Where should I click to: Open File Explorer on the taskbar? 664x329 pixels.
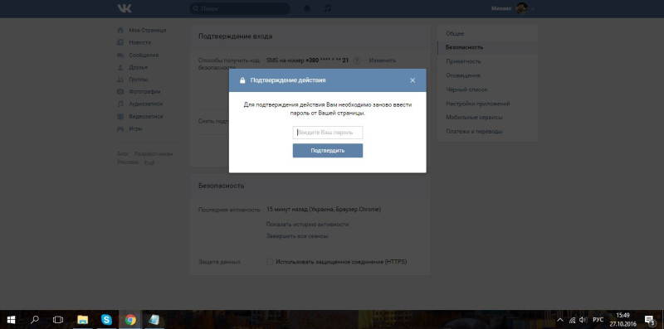tap(82, 320)
